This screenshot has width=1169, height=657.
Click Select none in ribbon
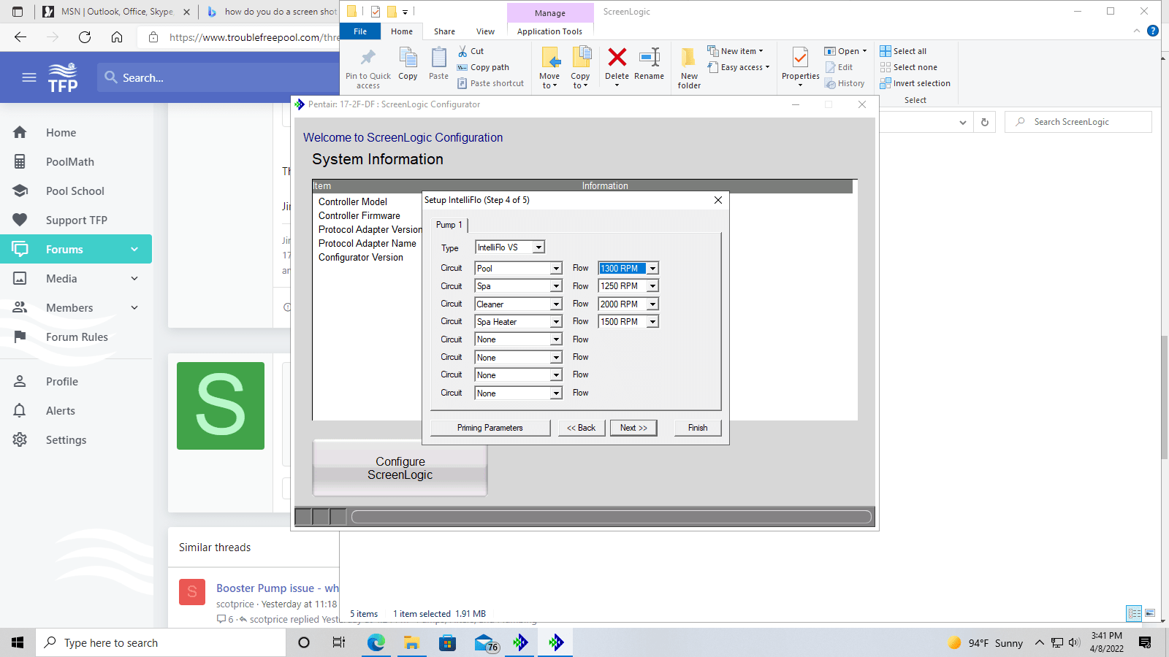(908, 67)
